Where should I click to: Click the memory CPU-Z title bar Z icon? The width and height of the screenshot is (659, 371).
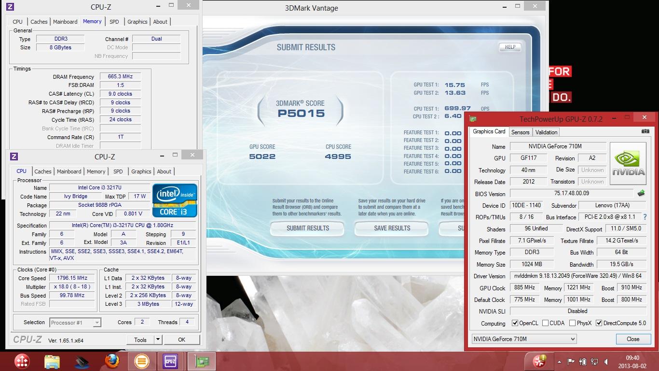coord(10,7)
